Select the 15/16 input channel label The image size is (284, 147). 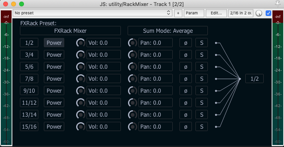pos(29,127)
